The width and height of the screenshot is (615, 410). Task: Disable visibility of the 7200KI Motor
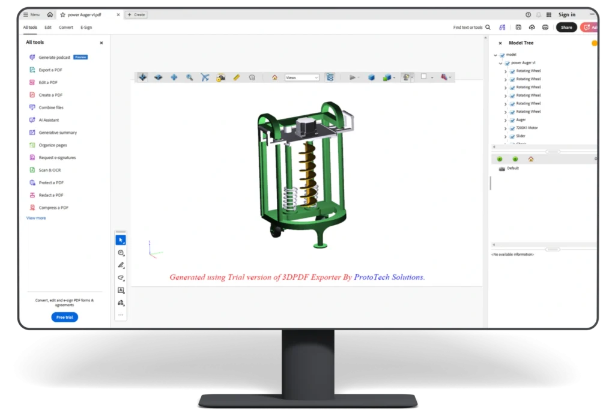pos(512,128)
